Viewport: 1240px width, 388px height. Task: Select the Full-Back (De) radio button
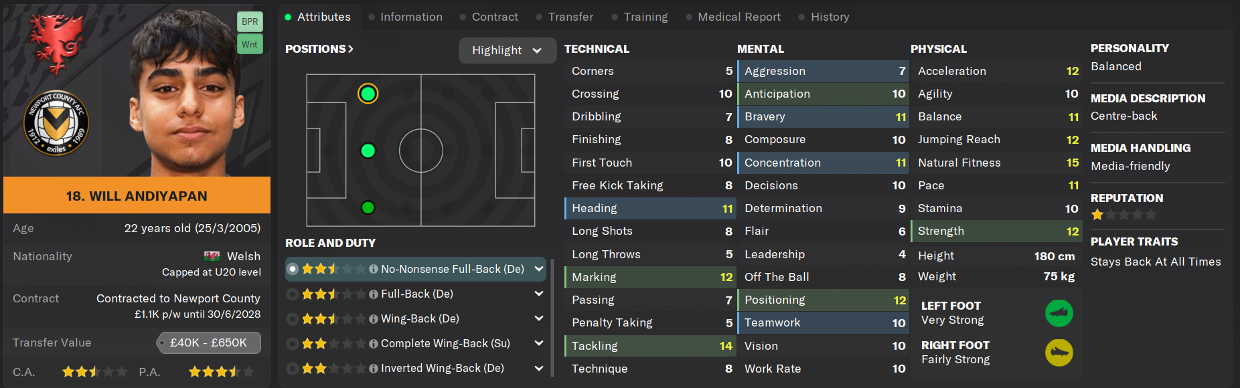pos(293,294)
